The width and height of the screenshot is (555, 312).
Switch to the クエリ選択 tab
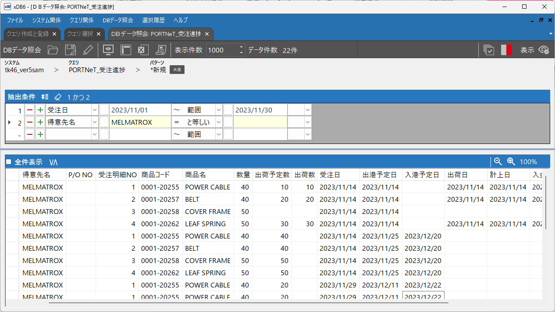pyautogui.click(x=80, y=34)
